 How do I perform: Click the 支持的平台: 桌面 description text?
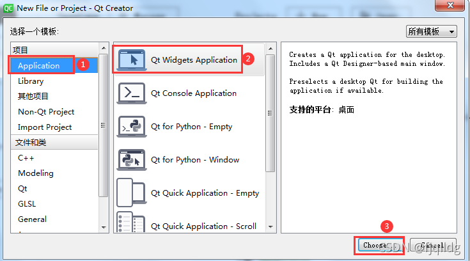tap(322, 110)
